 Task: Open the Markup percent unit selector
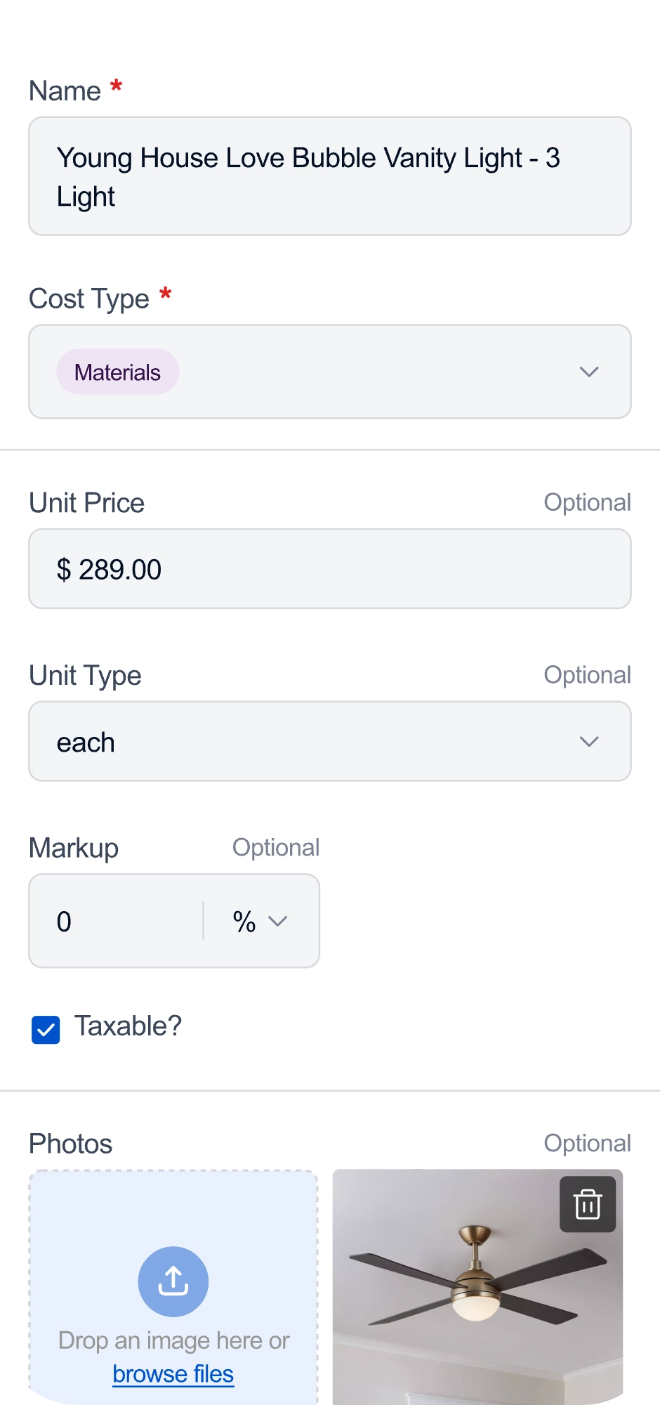(259, 921)
